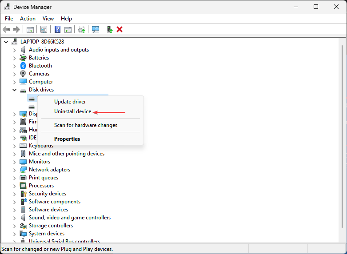Click the mouse icon for Mice and pointing devices
The height and width of the screenshot is (254, 347).
[23, 154]
